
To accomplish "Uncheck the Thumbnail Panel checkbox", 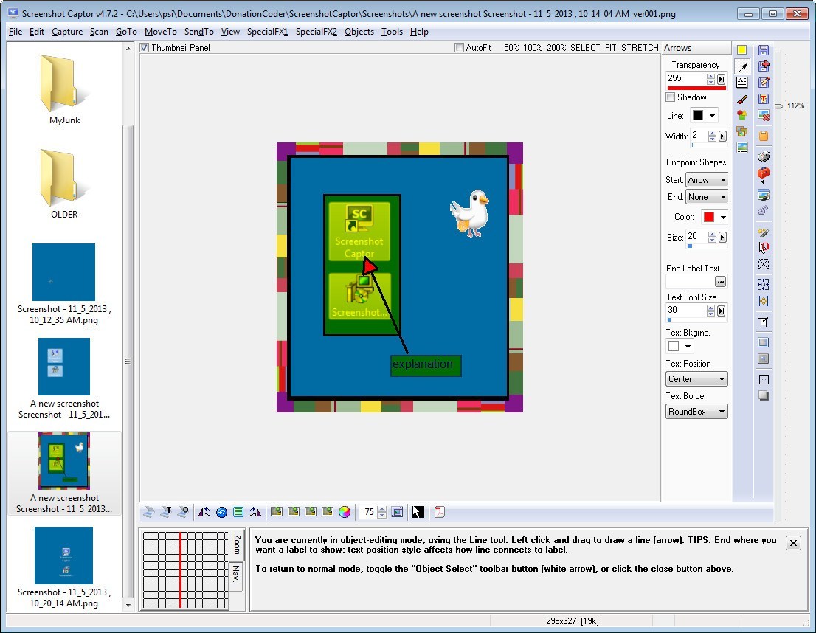I will tap(145, 47).
